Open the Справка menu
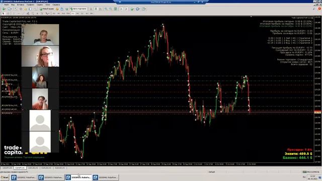Screen dimensions: 322x181 [x=56, y=5]
